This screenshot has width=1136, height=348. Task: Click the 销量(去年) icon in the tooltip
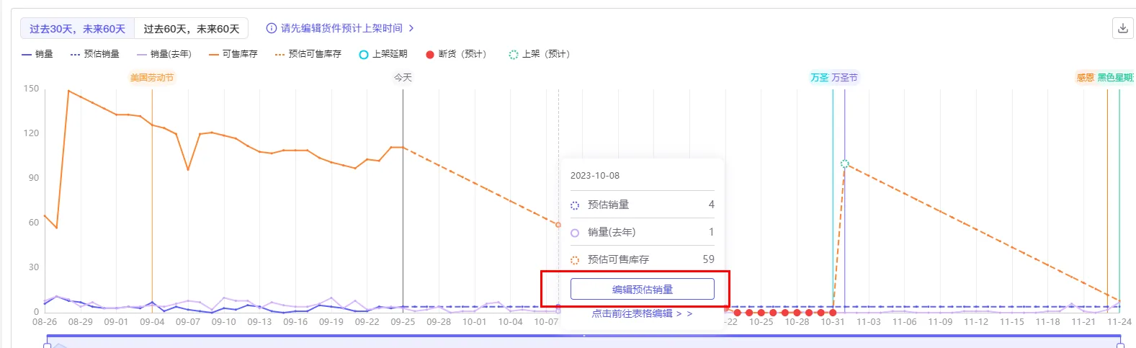point(575,233)
